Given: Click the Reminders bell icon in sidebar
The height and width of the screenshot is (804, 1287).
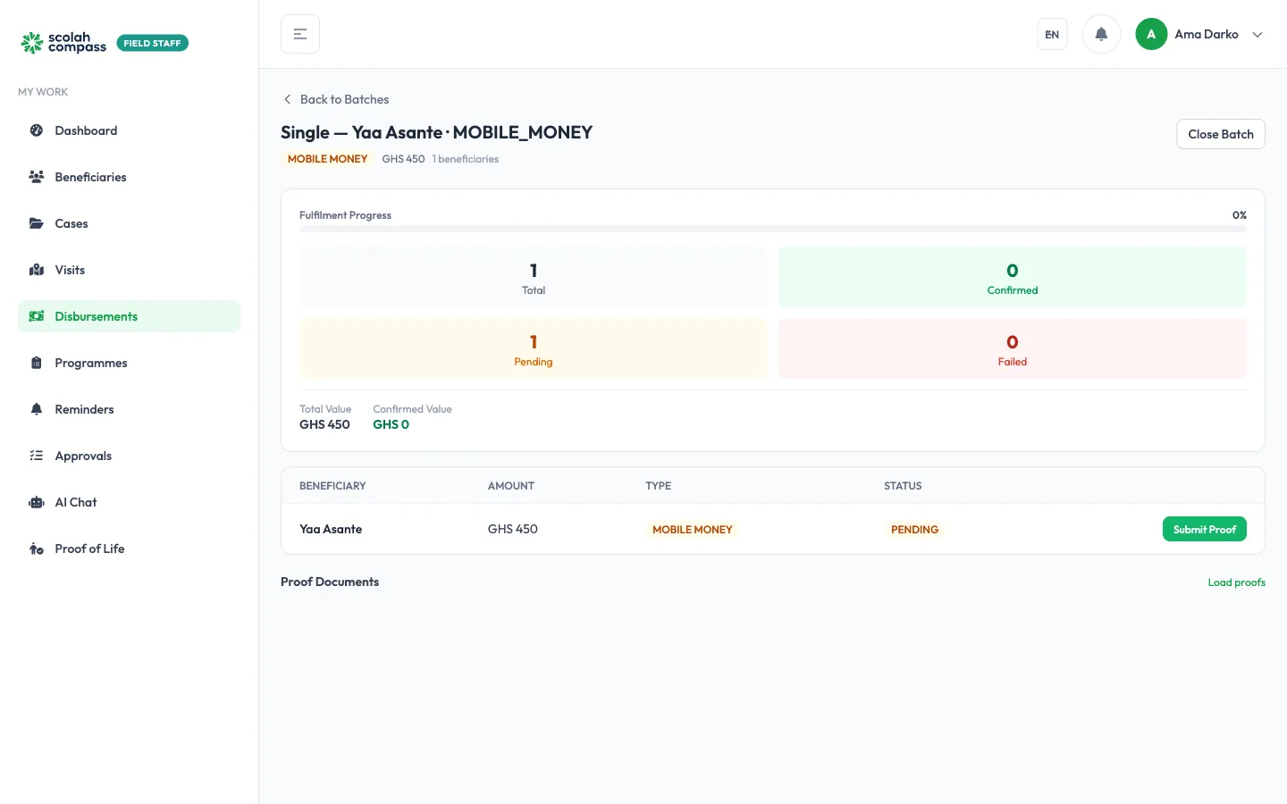Looking at the screenshot, I should coord(37,409).
